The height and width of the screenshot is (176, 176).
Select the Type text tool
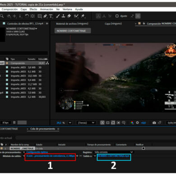[51, 16]
